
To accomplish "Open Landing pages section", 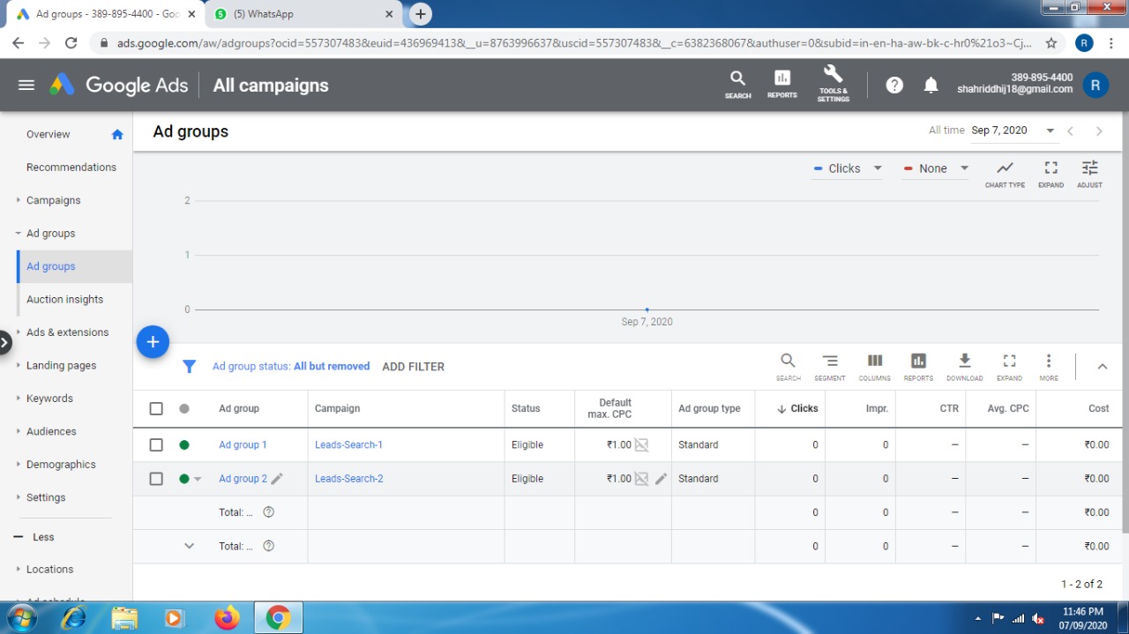I will click(61, 366).
